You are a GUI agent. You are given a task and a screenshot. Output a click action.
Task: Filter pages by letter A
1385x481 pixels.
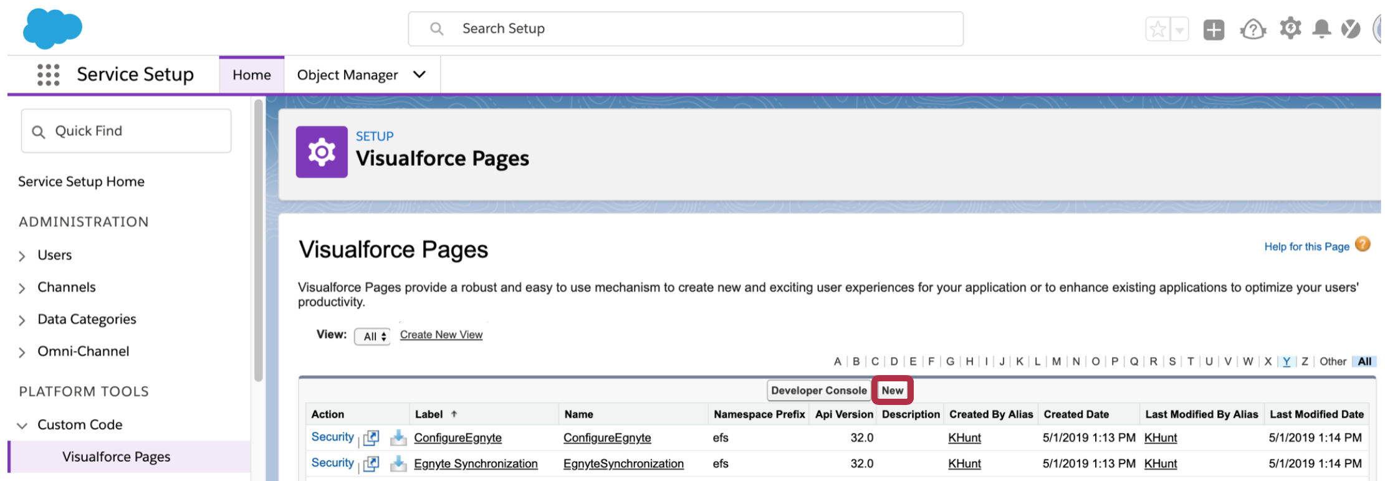(x=837, y=361)
